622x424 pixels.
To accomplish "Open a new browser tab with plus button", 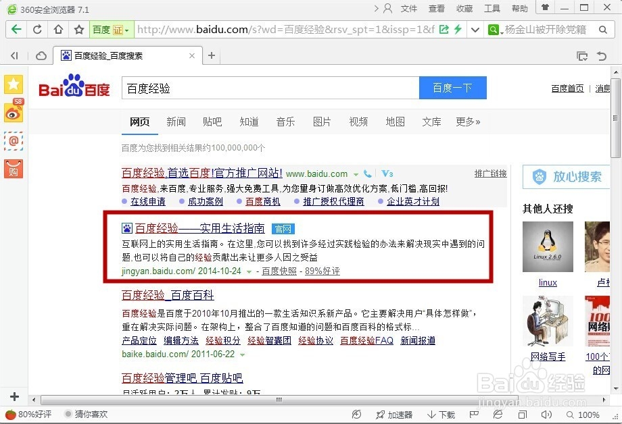I will point(212,56).
